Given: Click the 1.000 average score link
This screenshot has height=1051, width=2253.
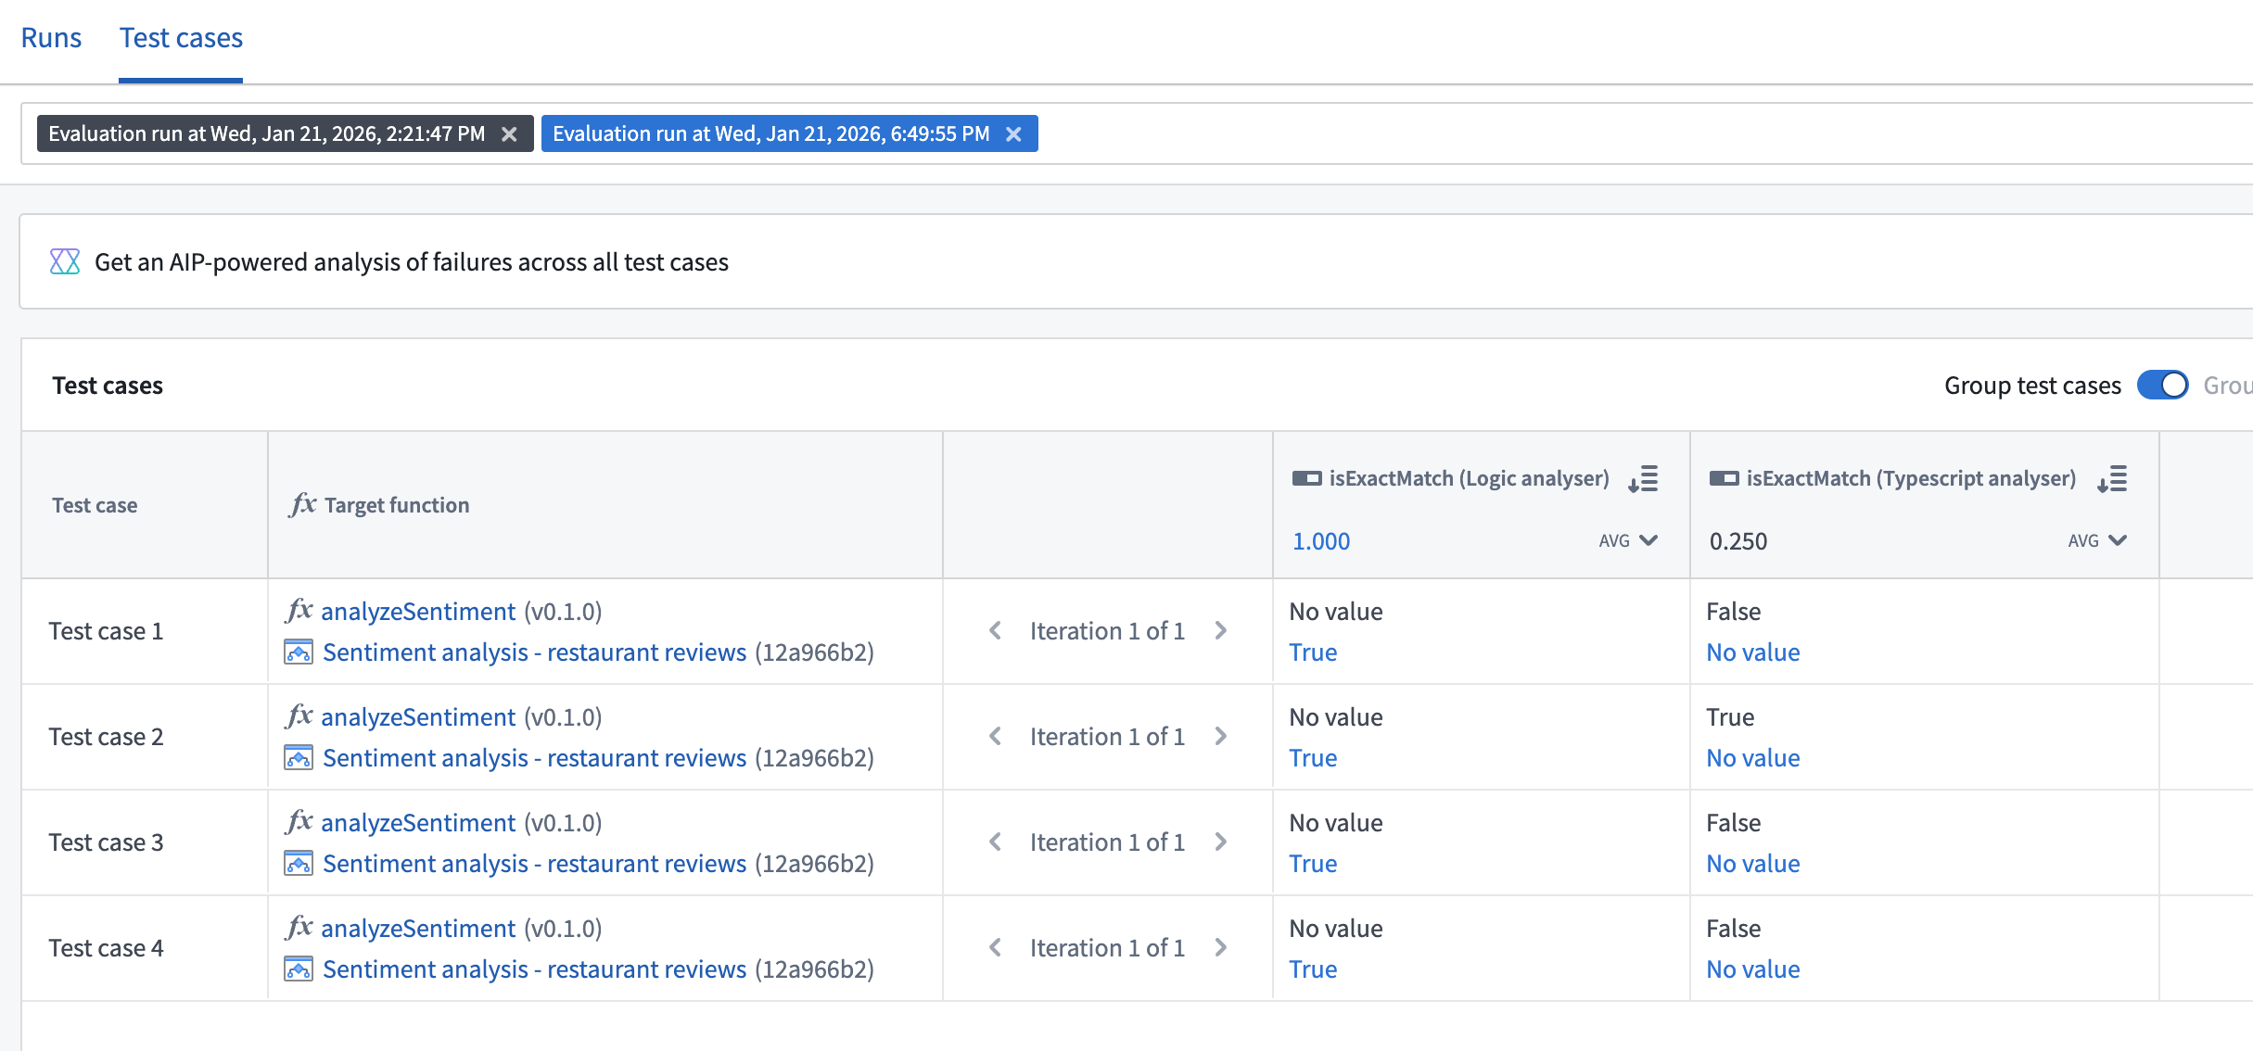Looking at the screenshot, I should [1320, 540].
